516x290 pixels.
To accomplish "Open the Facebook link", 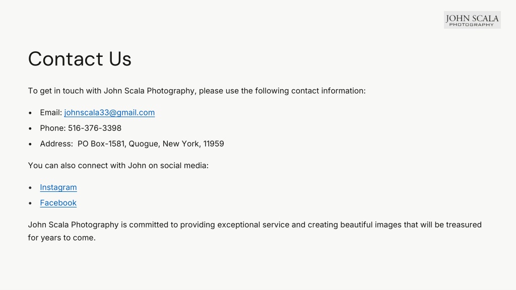I will tap(58, 203).
